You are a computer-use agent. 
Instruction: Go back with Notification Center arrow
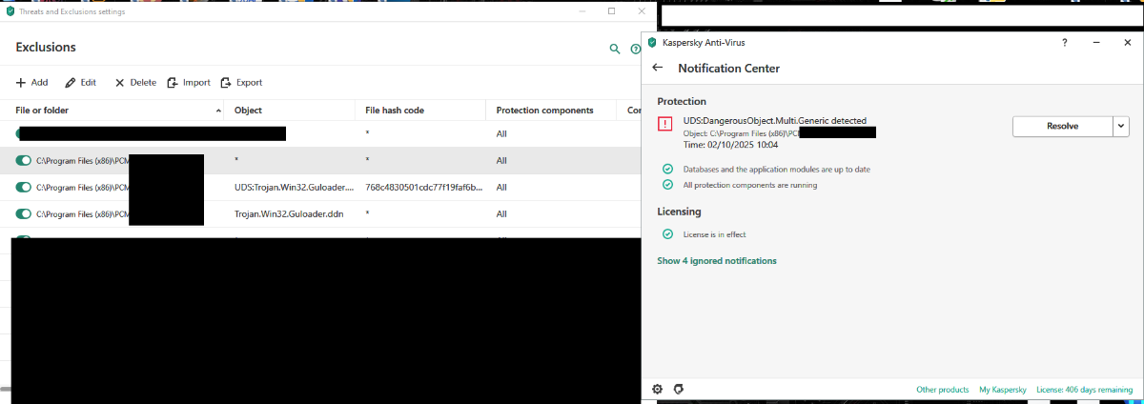[x=657, y=68]
